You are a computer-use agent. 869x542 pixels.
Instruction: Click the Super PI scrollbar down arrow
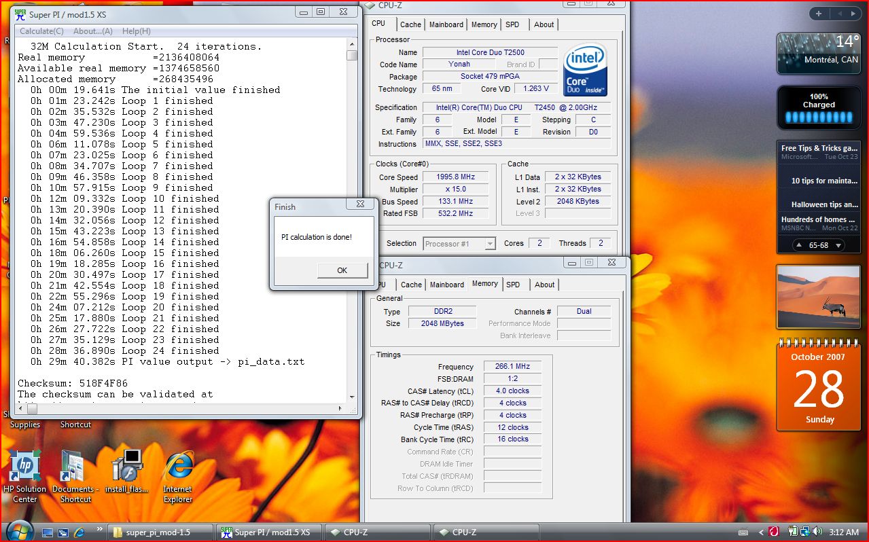pos(352,397)
